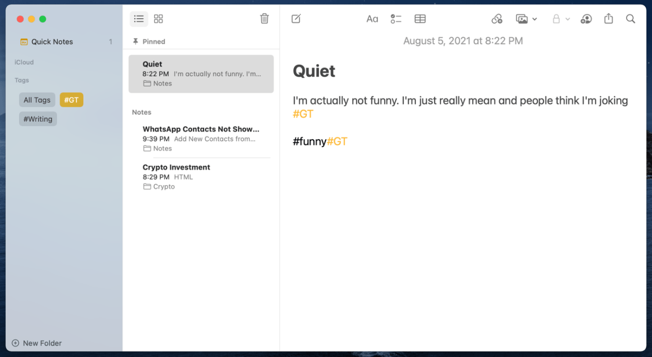Select the All Tags filter
Screen dimensions: 652x357
(37, 100)
